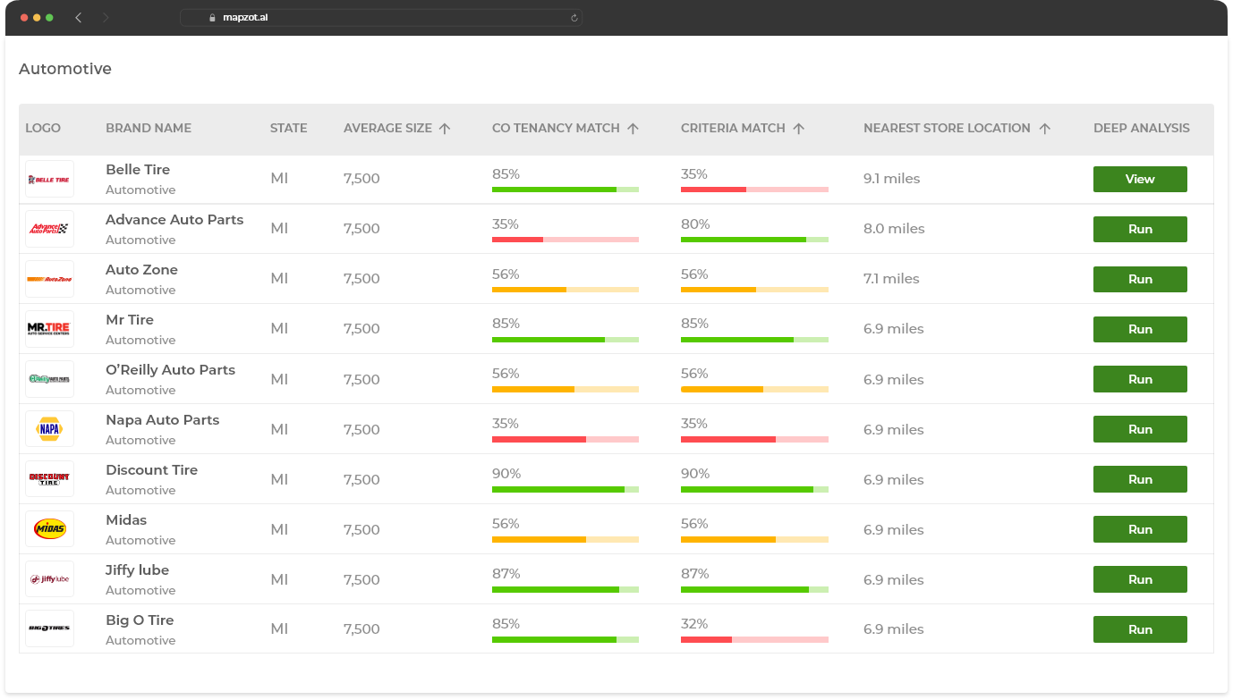
Task: Click the Brand Name column header
Action: click(x=149, y=129)
